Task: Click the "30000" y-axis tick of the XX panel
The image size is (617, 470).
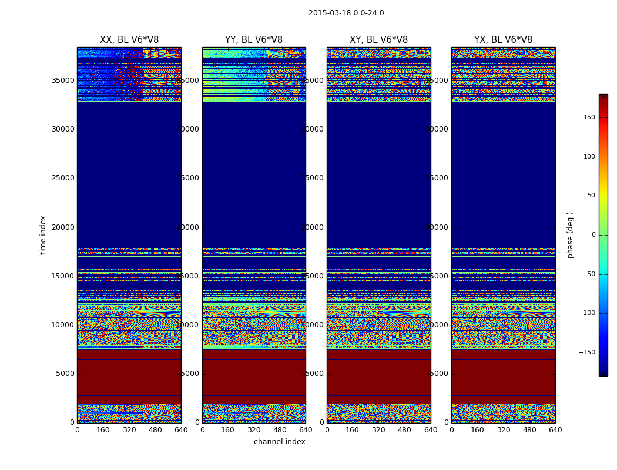Action: (x=63, y=129)
